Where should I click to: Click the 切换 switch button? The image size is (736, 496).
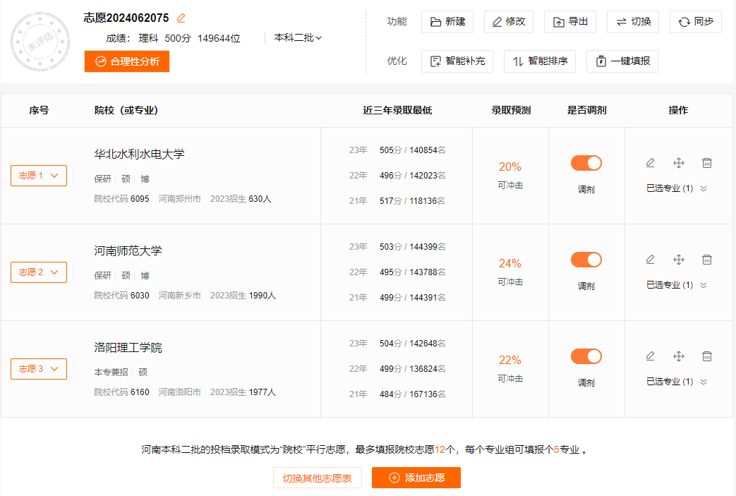coord(633,22)
